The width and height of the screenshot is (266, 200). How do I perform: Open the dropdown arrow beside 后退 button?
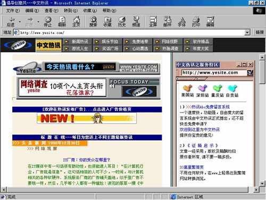[x=20, y=22]
